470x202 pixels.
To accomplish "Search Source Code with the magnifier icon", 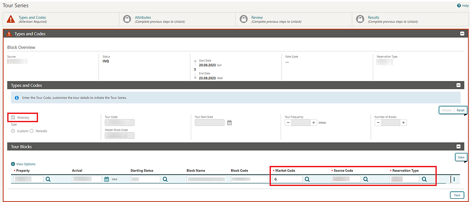I will point(366,179).
